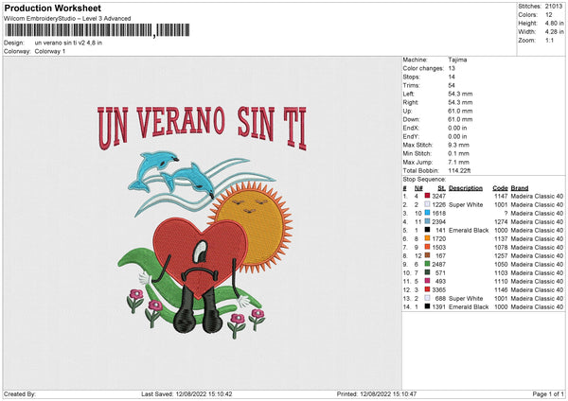Click the "Up:" measurement label
568x401 pixels.
click(x=407, y=111)
